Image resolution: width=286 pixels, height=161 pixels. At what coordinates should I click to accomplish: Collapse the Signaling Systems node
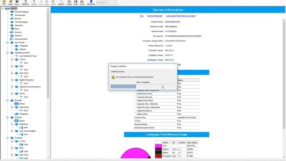pos(8,53)
